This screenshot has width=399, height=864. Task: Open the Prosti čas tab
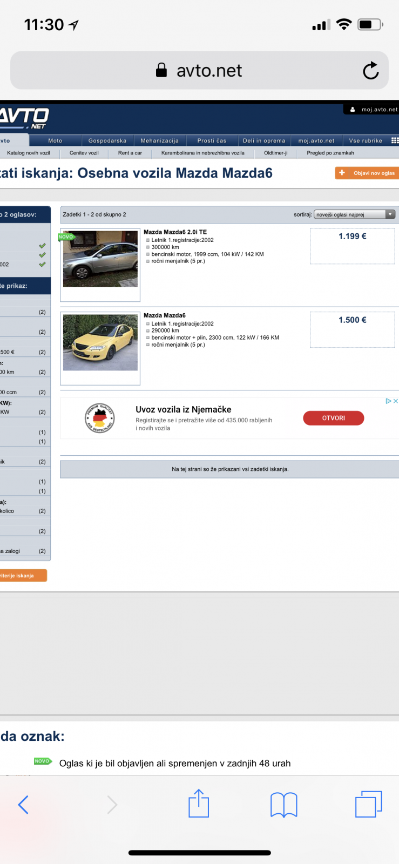212,140
